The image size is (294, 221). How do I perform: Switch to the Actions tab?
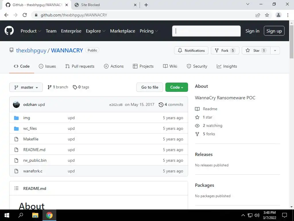[114, 66]
